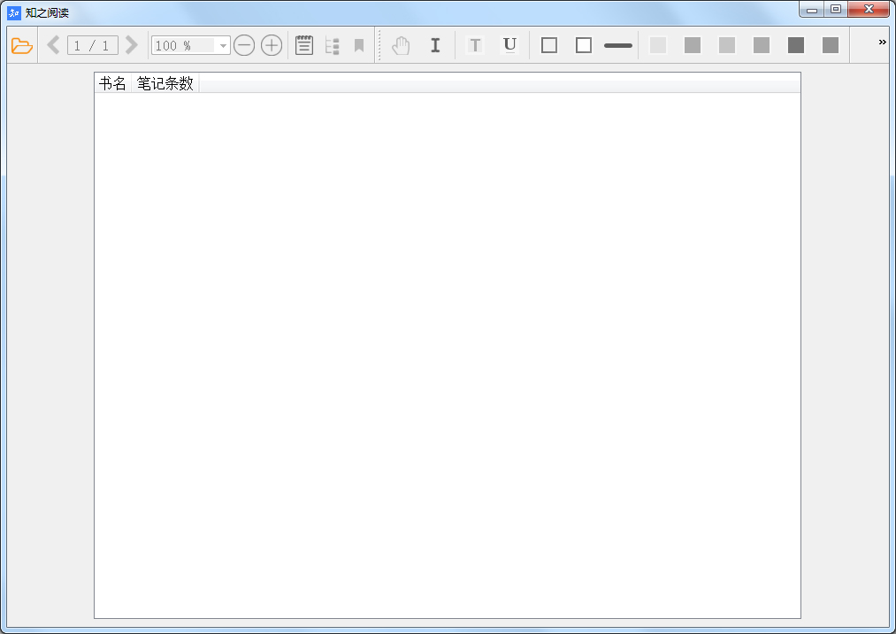
Task: Open the zoom percentage dropdown
Action: coord(222,45)
